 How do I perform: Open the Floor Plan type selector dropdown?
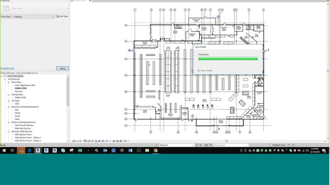(x=68, y=8)
